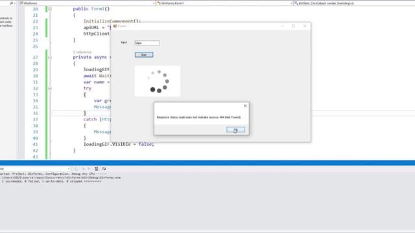Click the 'Input' label in Form1
Viewport: 415px width, 233px height.
click(x=124, y=42)
